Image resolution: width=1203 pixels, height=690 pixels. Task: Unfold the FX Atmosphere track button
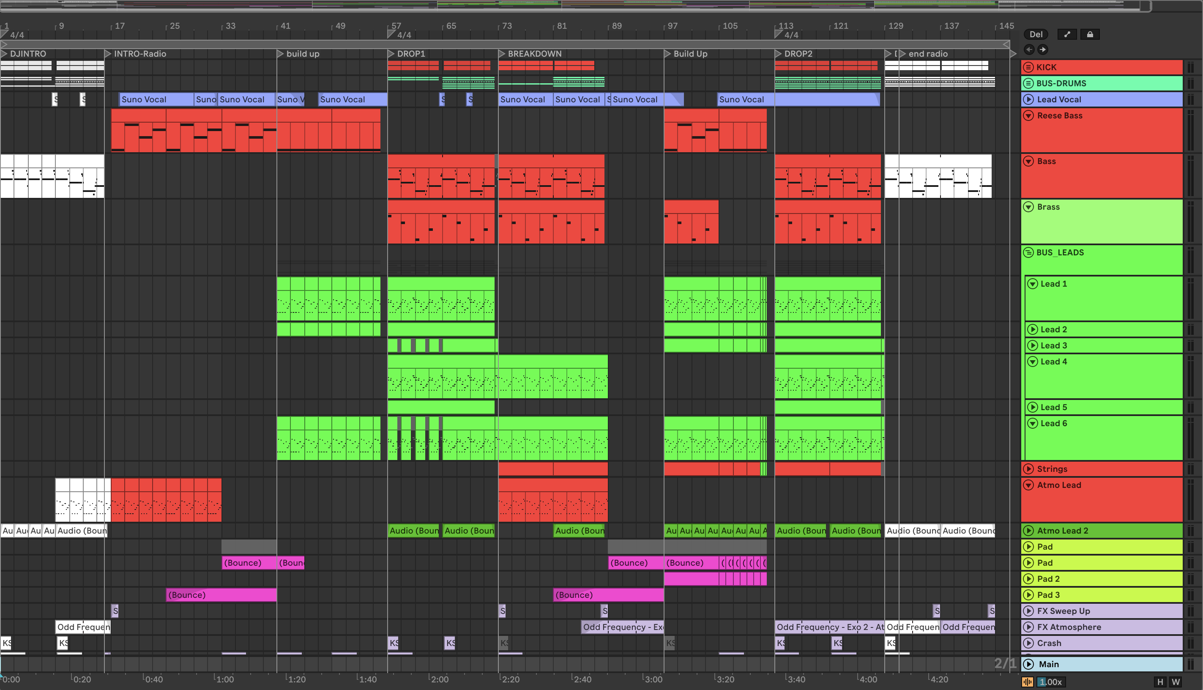1028,627
